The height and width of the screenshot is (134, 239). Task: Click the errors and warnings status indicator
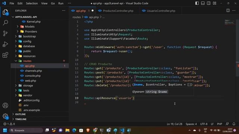9,124
